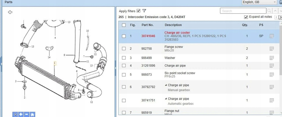Open the filter funnel icon
The width and height of the screenshot is (282, 117).
point(144,11)
